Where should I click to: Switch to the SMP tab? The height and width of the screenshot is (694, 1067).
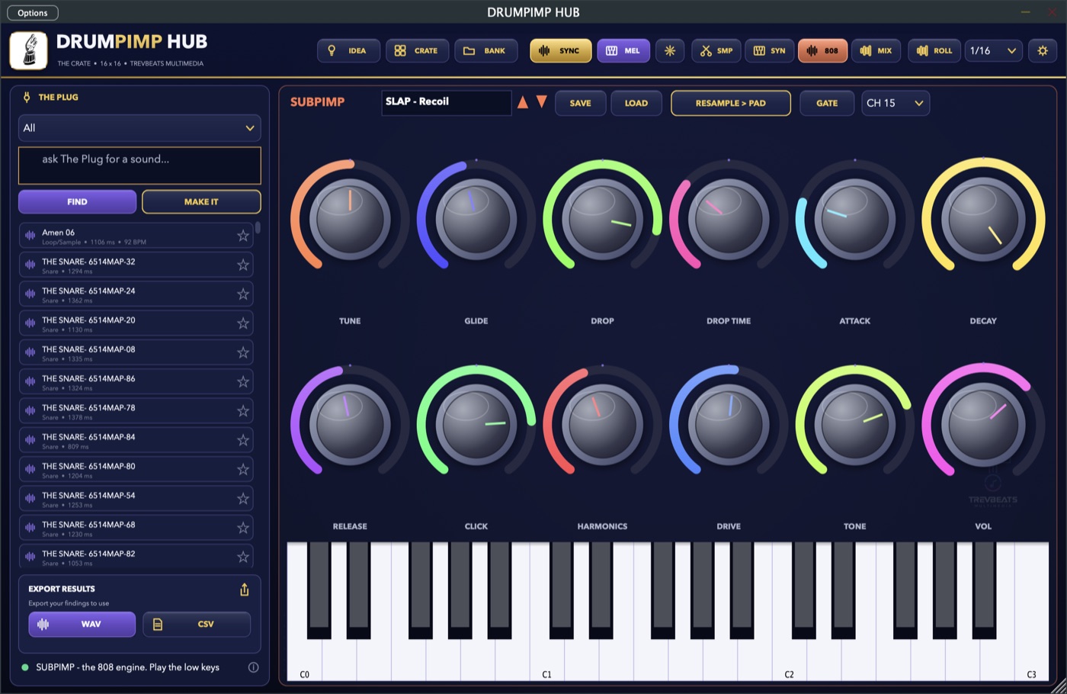click(x=716, y=51)
